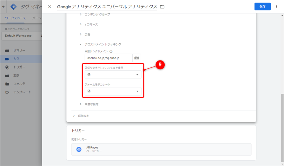Edit the auto link domain input field
This screenshot has height=166, width=284.
coord(109,58)
